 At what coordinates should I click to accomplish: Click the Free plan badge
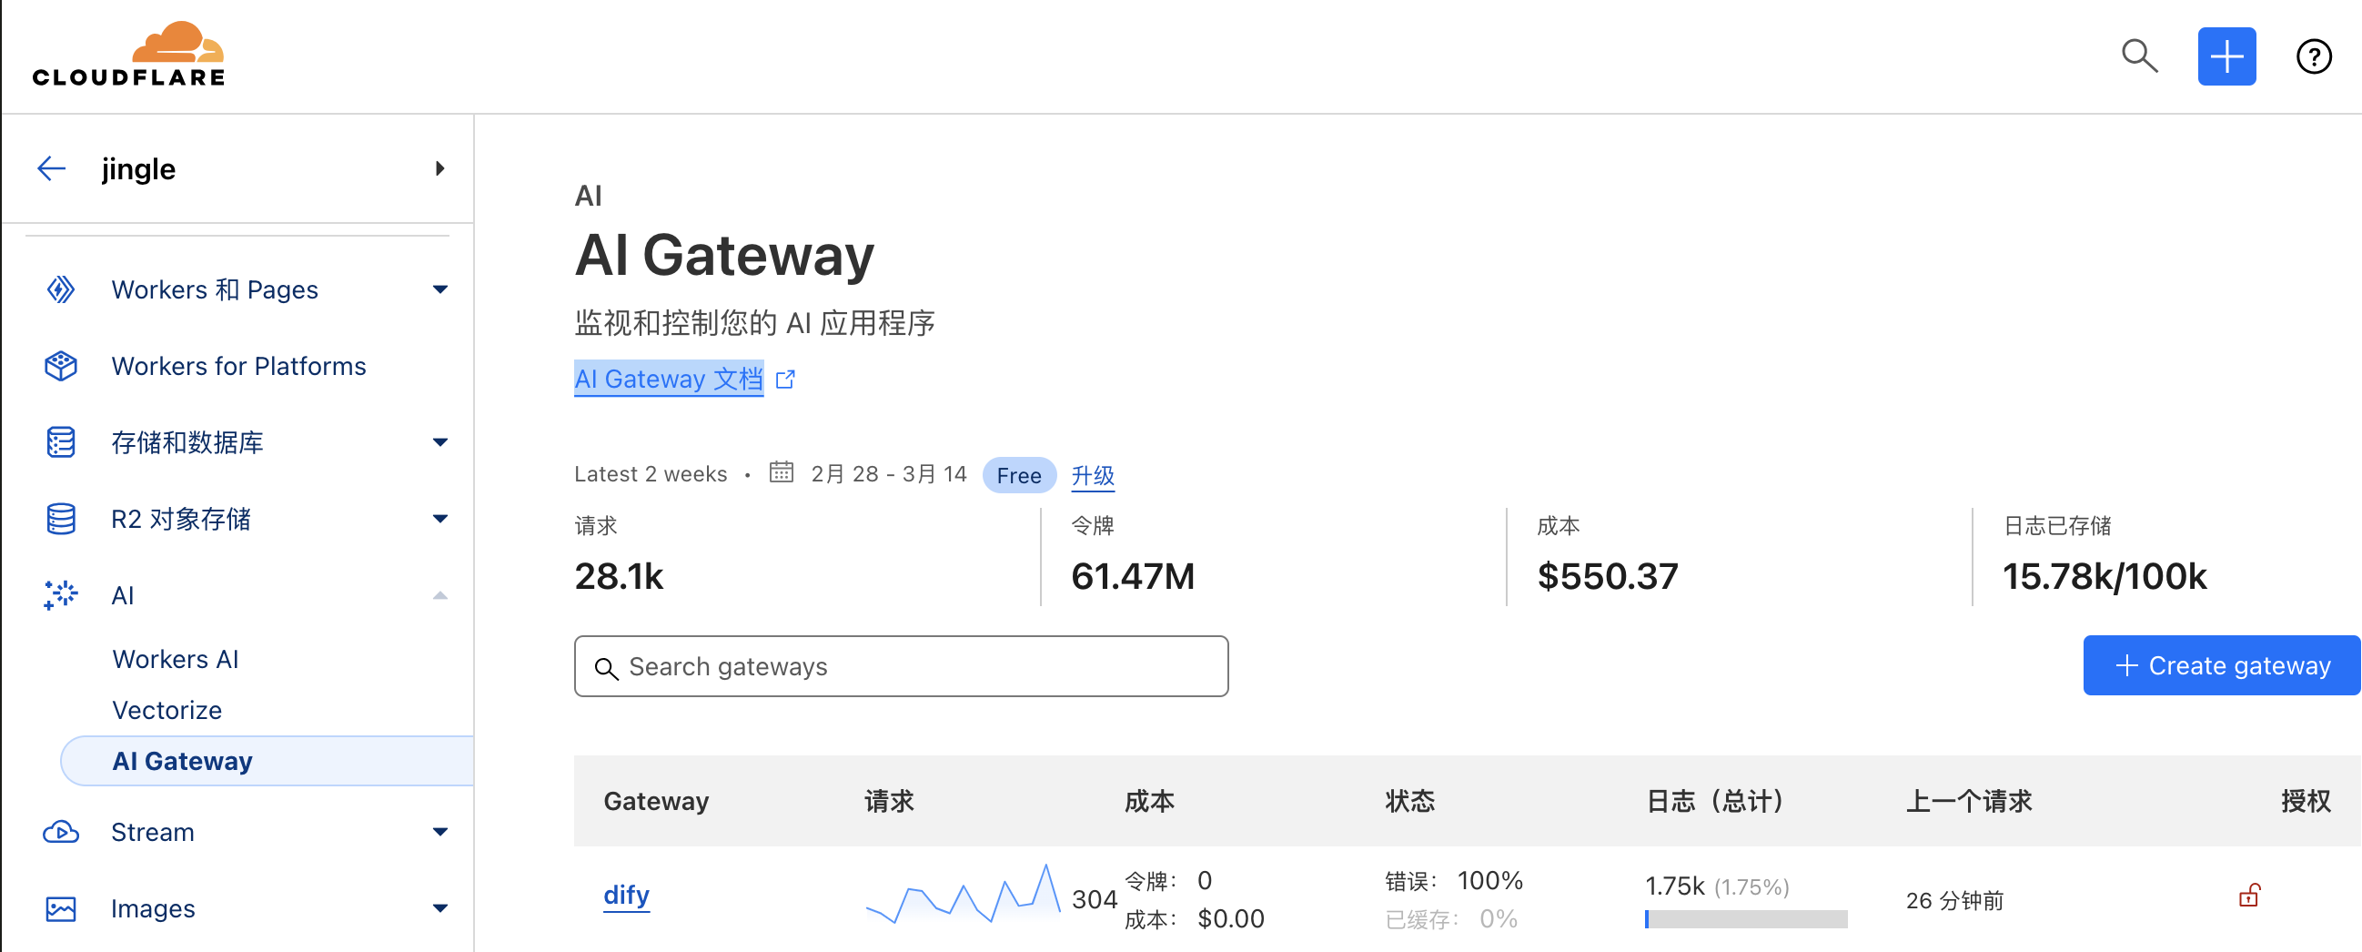coord(1019,475)
